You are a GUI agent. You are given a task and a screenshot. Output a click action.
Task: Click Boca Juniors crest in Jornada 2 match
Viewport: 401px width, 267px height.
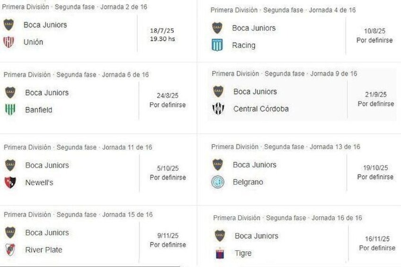pyautogui.click(x=9, y=25)
